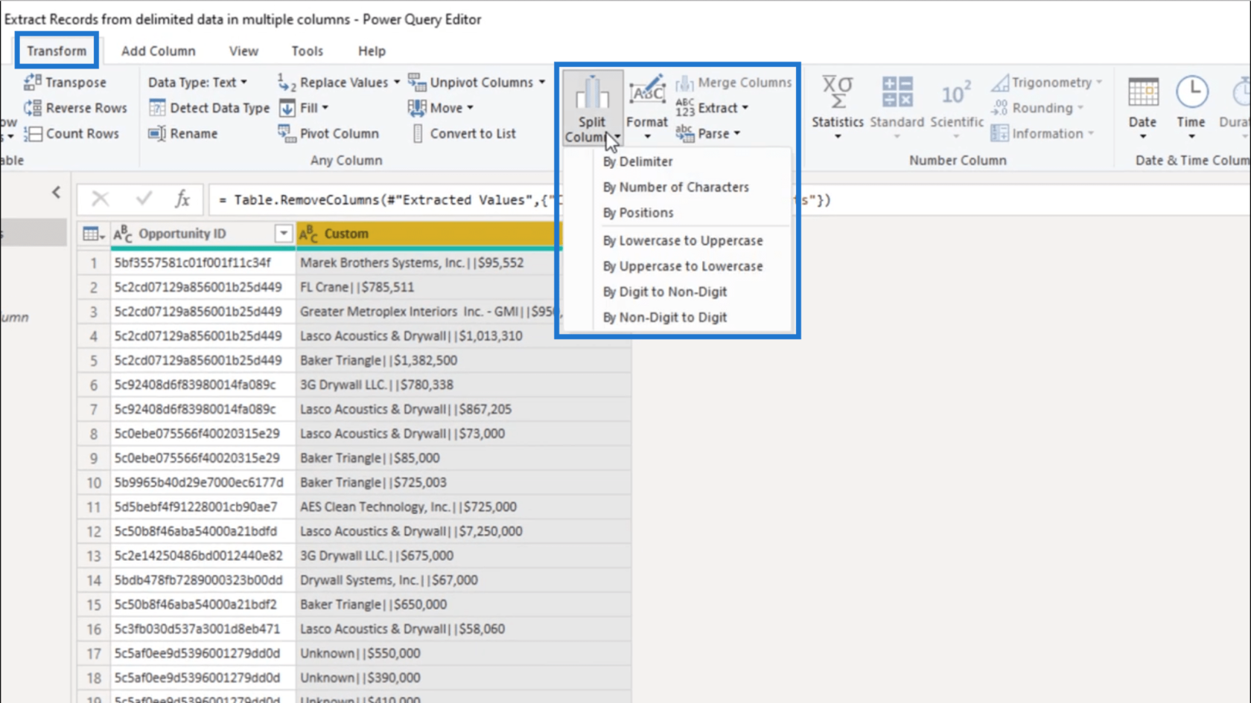
Task: Click the Rename column icon
Action: pyautogui.click(x=157, y=133)
